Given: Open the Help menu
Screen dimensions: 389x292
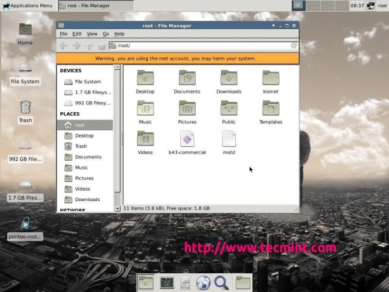Looking at the screenshot, I should pyautogui.click(x=119, y=34).
